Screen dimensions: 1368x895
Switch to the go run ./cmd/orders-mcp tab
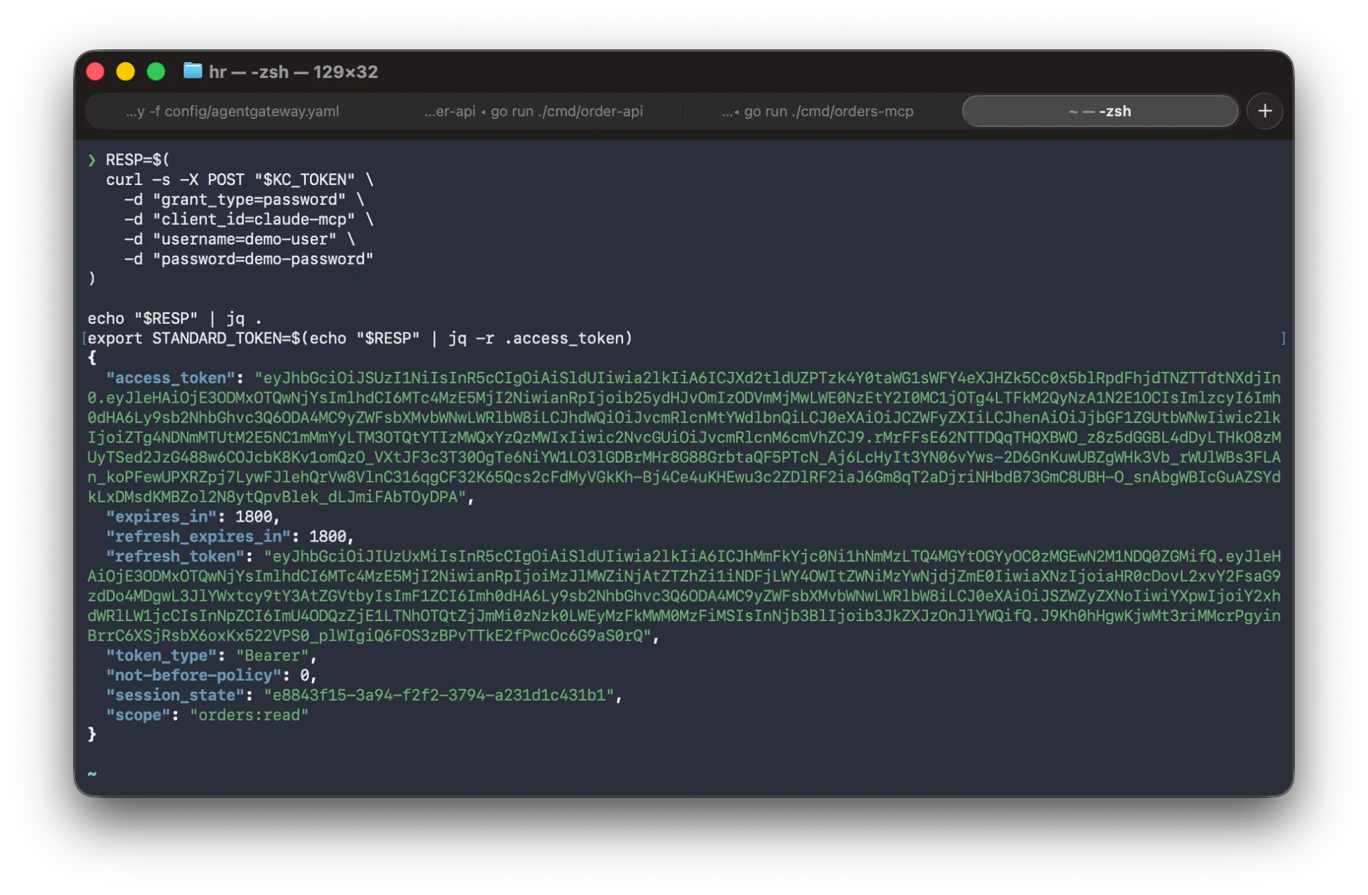click(818, 111)
